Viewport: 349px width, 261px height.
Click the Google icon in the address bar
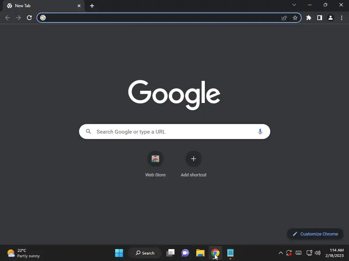[43, 18]
